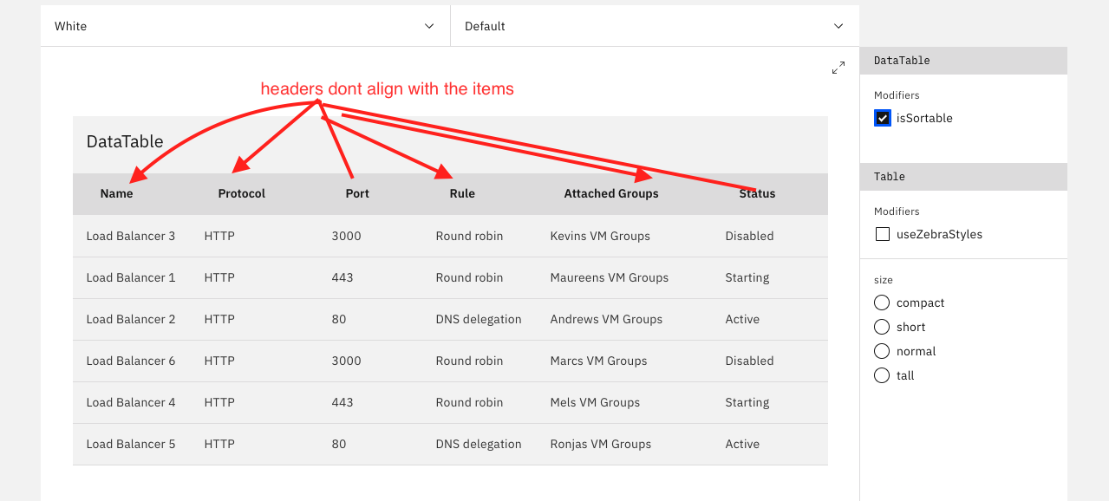
Task: Click the Load Balancer 3 cell
Action: pos(131,236)
